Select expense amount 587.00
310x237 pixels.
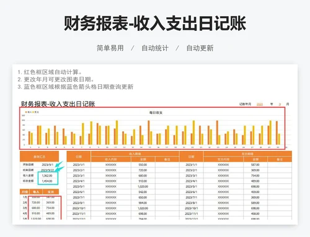click(x=255, y=165)
